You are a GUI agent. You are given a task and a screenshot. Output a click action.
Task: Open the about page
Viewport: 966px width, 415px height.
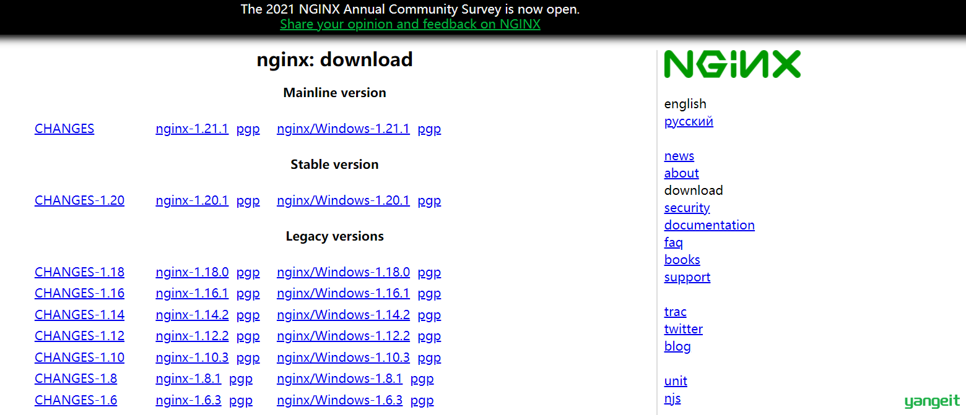(682, 173)
